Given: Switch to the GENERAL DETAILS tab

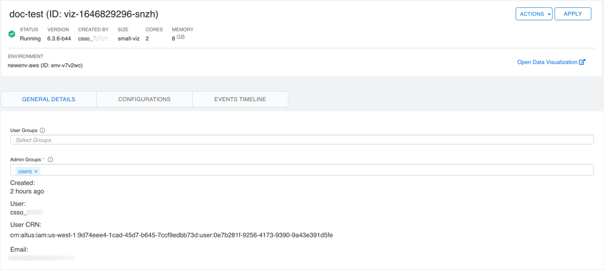Looking at the screenshot, I should [48, 99].
